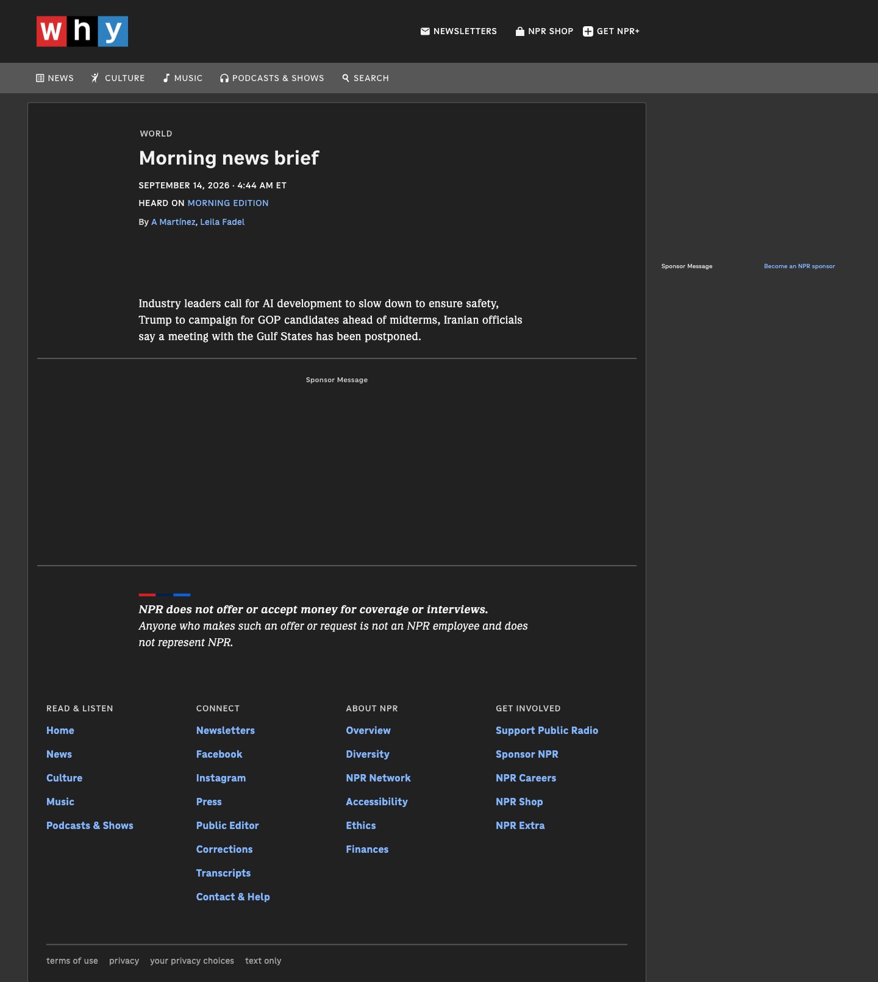Open the Ethics link
Screen dimensions: 878x982
point(361,825)
